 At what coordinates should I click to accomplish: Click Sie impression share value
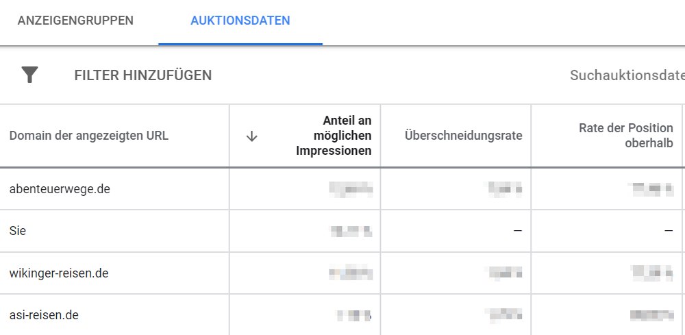(351, 231)
